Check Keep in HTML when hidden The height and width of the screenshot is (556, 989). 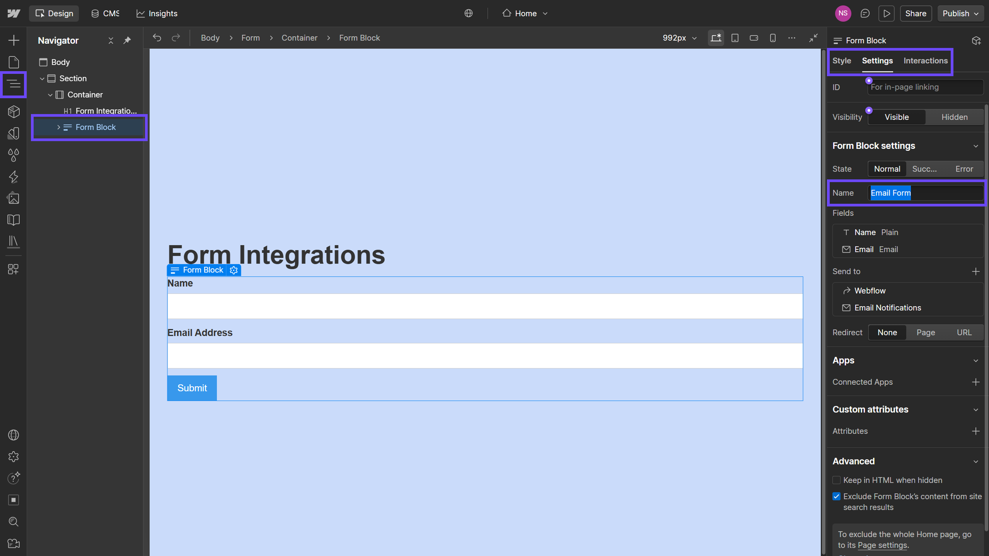(x=836, y=480)
